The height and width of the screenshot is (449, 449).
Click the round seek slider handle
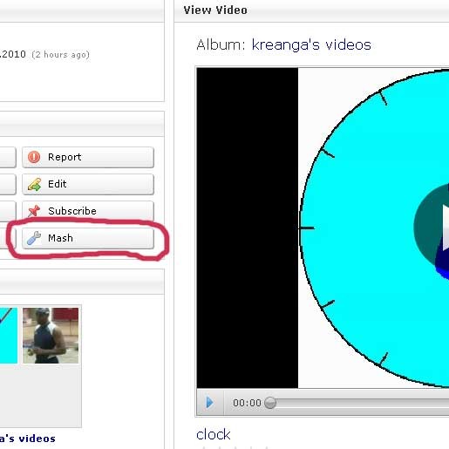pos(270,403)
